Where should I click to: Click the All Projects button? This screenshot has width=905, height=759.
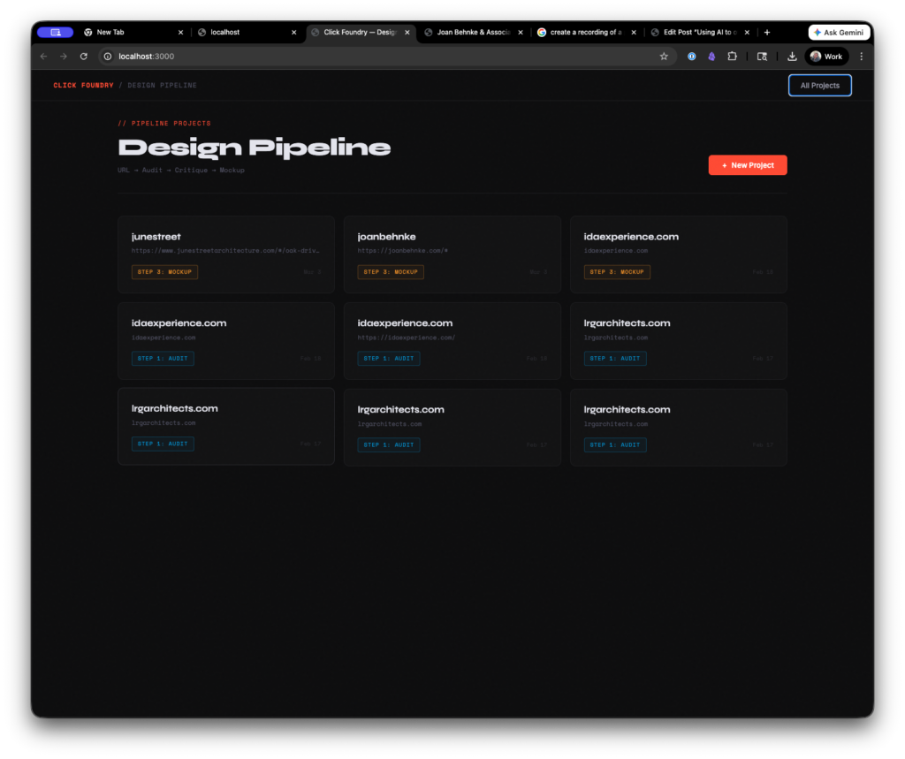pos(819,86)
